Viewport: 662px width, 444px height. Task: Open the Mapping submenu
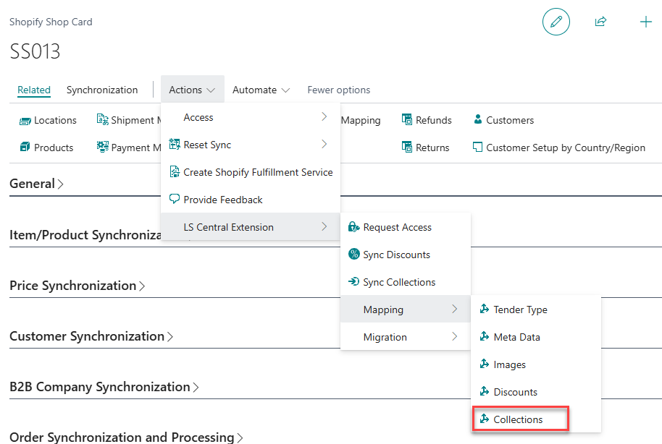click(x=406, y=309)
